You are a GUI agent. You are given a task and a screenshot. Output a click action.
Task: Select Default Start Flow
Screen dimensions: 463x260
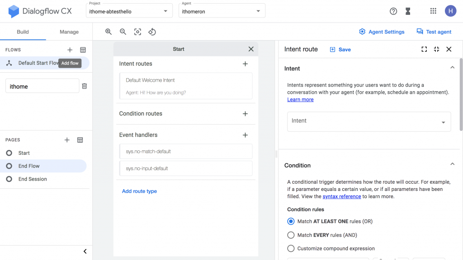click(x=44, y=63)
